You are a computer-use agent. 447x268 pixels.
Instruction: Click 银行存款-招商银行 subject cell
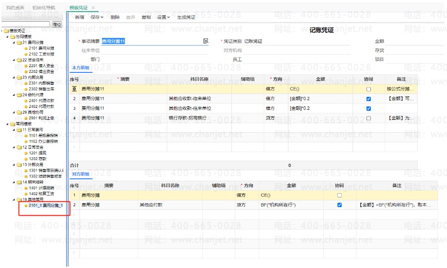[x=199, y=118]
